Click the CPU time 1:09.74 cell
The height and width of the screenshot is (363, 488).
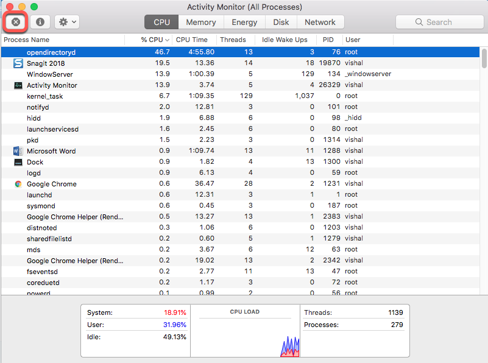(202, 150)
